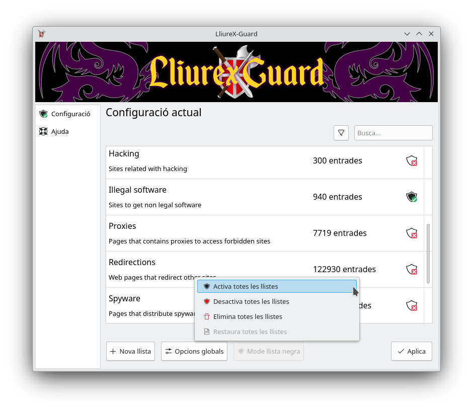Minimize window using the title bar chevron
This screenshot has width=473, height=410.
(407, 34)
